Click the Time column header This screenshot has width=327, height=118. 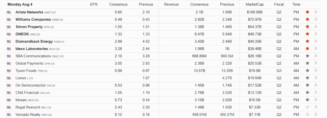[296, 4]
